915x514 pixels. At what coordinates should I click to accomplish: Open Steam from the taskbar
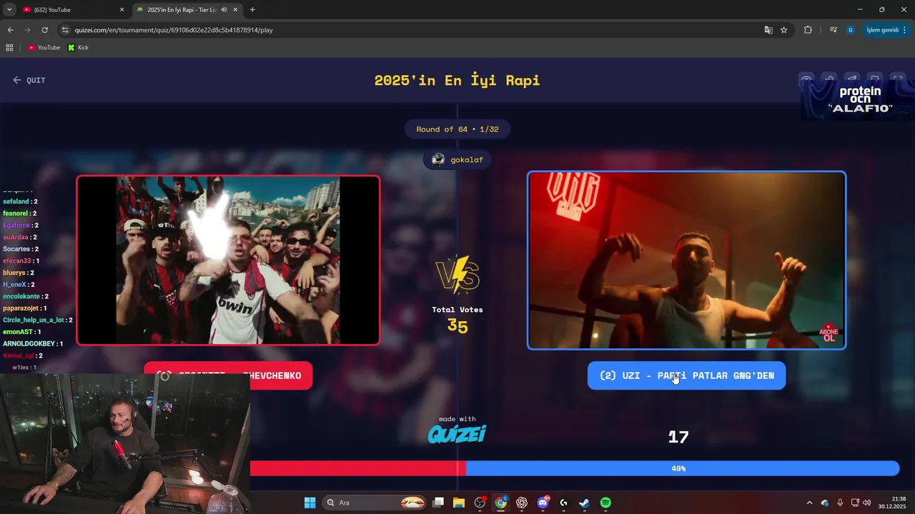[x=584, y=503]
